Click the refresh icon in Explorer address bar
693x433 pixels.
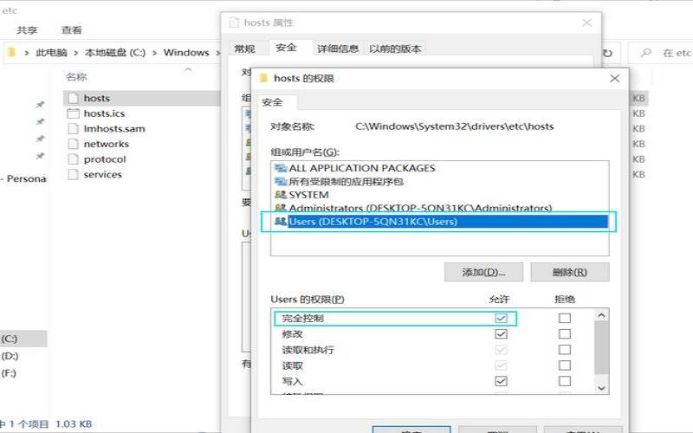click(608, 53)
